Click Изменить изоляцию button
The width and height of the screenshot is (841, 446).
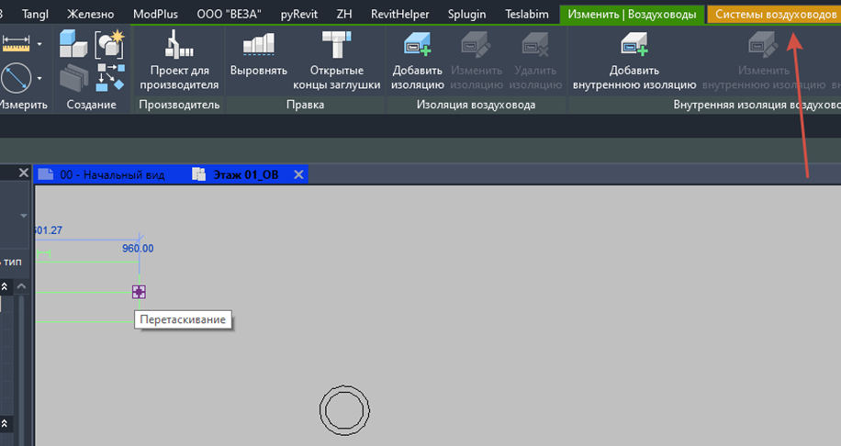[x=477, y=61]
